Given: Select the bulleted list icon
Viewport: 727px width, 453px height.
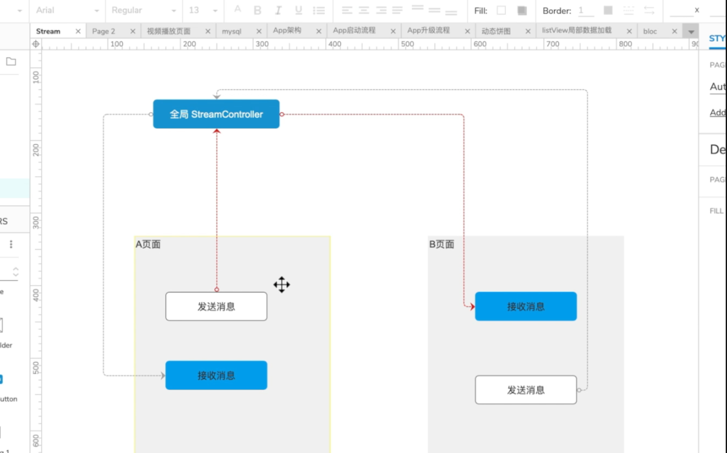Looking at the screenshot, I should pyautogui.click(x=319, y=10).
